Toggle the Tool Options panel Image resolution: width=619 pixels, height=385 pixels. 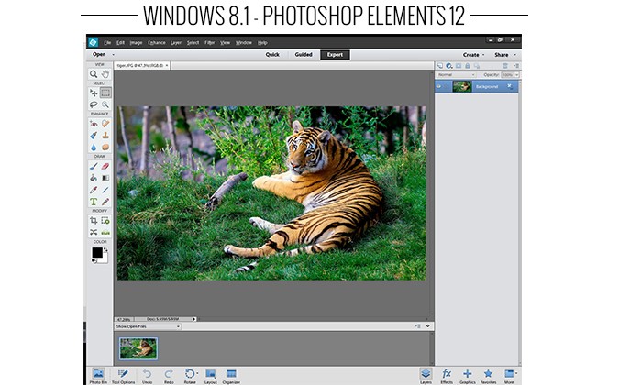pyautogui.click(x=122, y=374)
